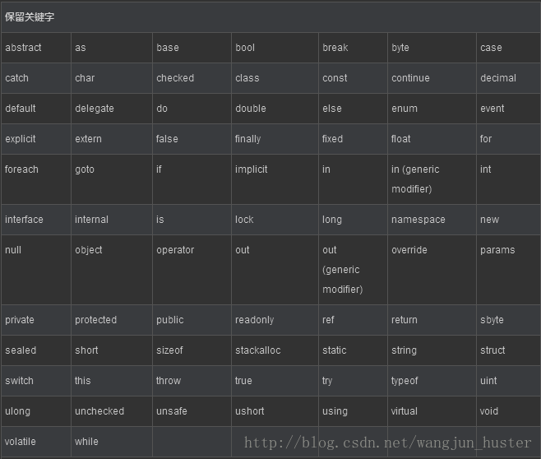The height and width of the screenshot is (459, 541).
Task: Click the 'params' keyword cell
Action: pos(509,270)
